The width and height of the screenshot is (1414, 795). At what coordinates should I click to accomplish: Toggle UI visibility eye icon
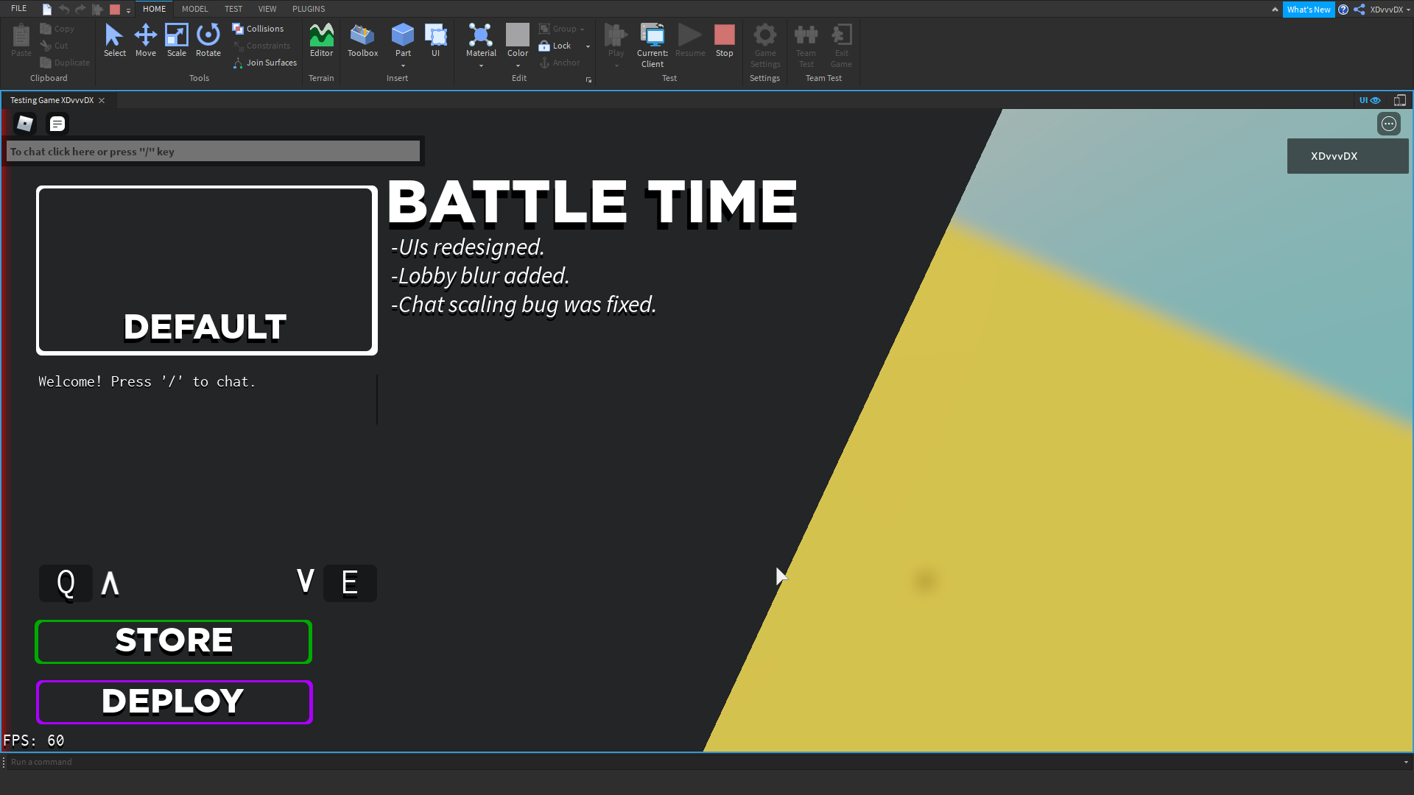click(1375, 100)
